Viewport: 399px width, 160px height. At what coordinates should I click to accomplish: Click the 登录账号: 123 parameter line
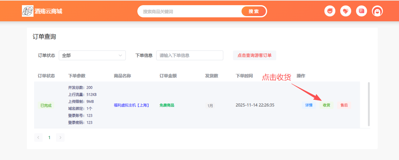point(80,116)
